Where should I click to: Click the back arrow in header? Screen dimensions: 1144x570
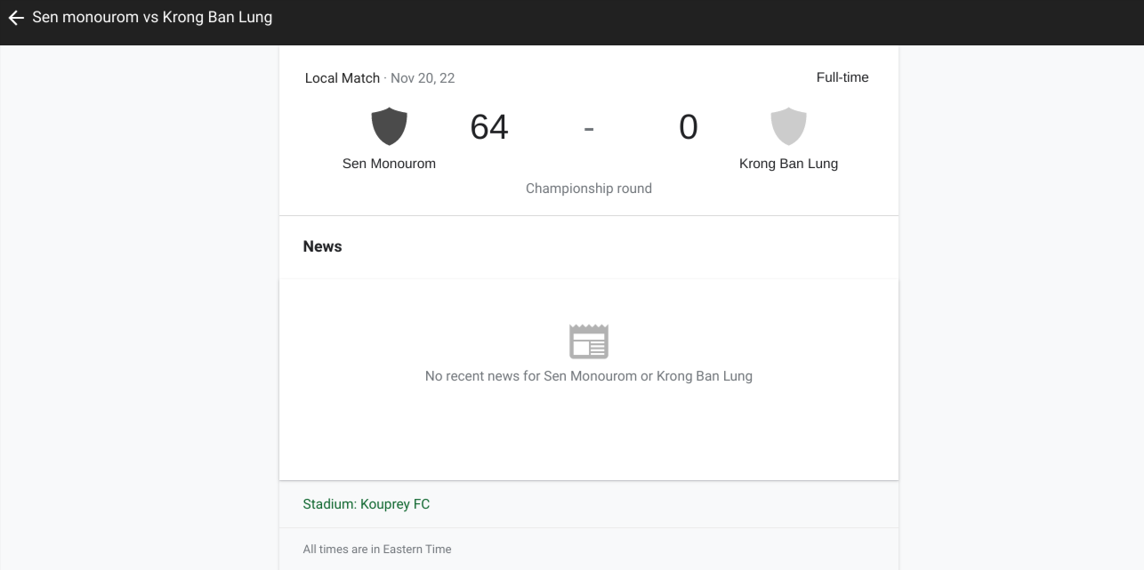(16, 18)
